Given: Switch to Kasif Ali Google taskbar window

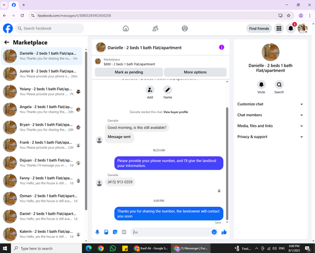Looking at the screenshot, I should click(x=151, y=249).
